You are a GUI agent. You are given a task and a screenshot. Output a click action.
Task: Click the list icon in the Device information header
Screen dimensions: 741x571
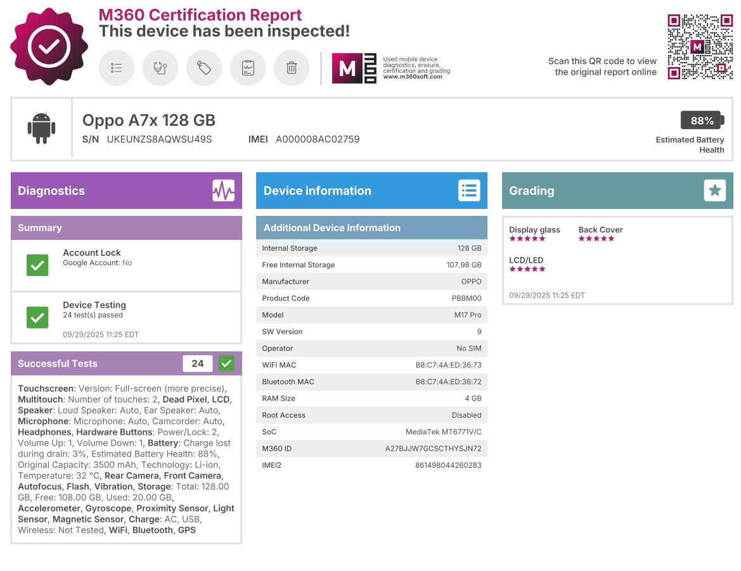click(469, 191)
